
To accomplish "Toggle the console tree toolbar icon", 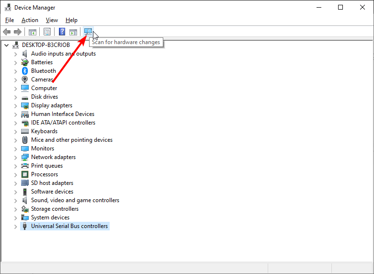I will (x=33, y=32).
